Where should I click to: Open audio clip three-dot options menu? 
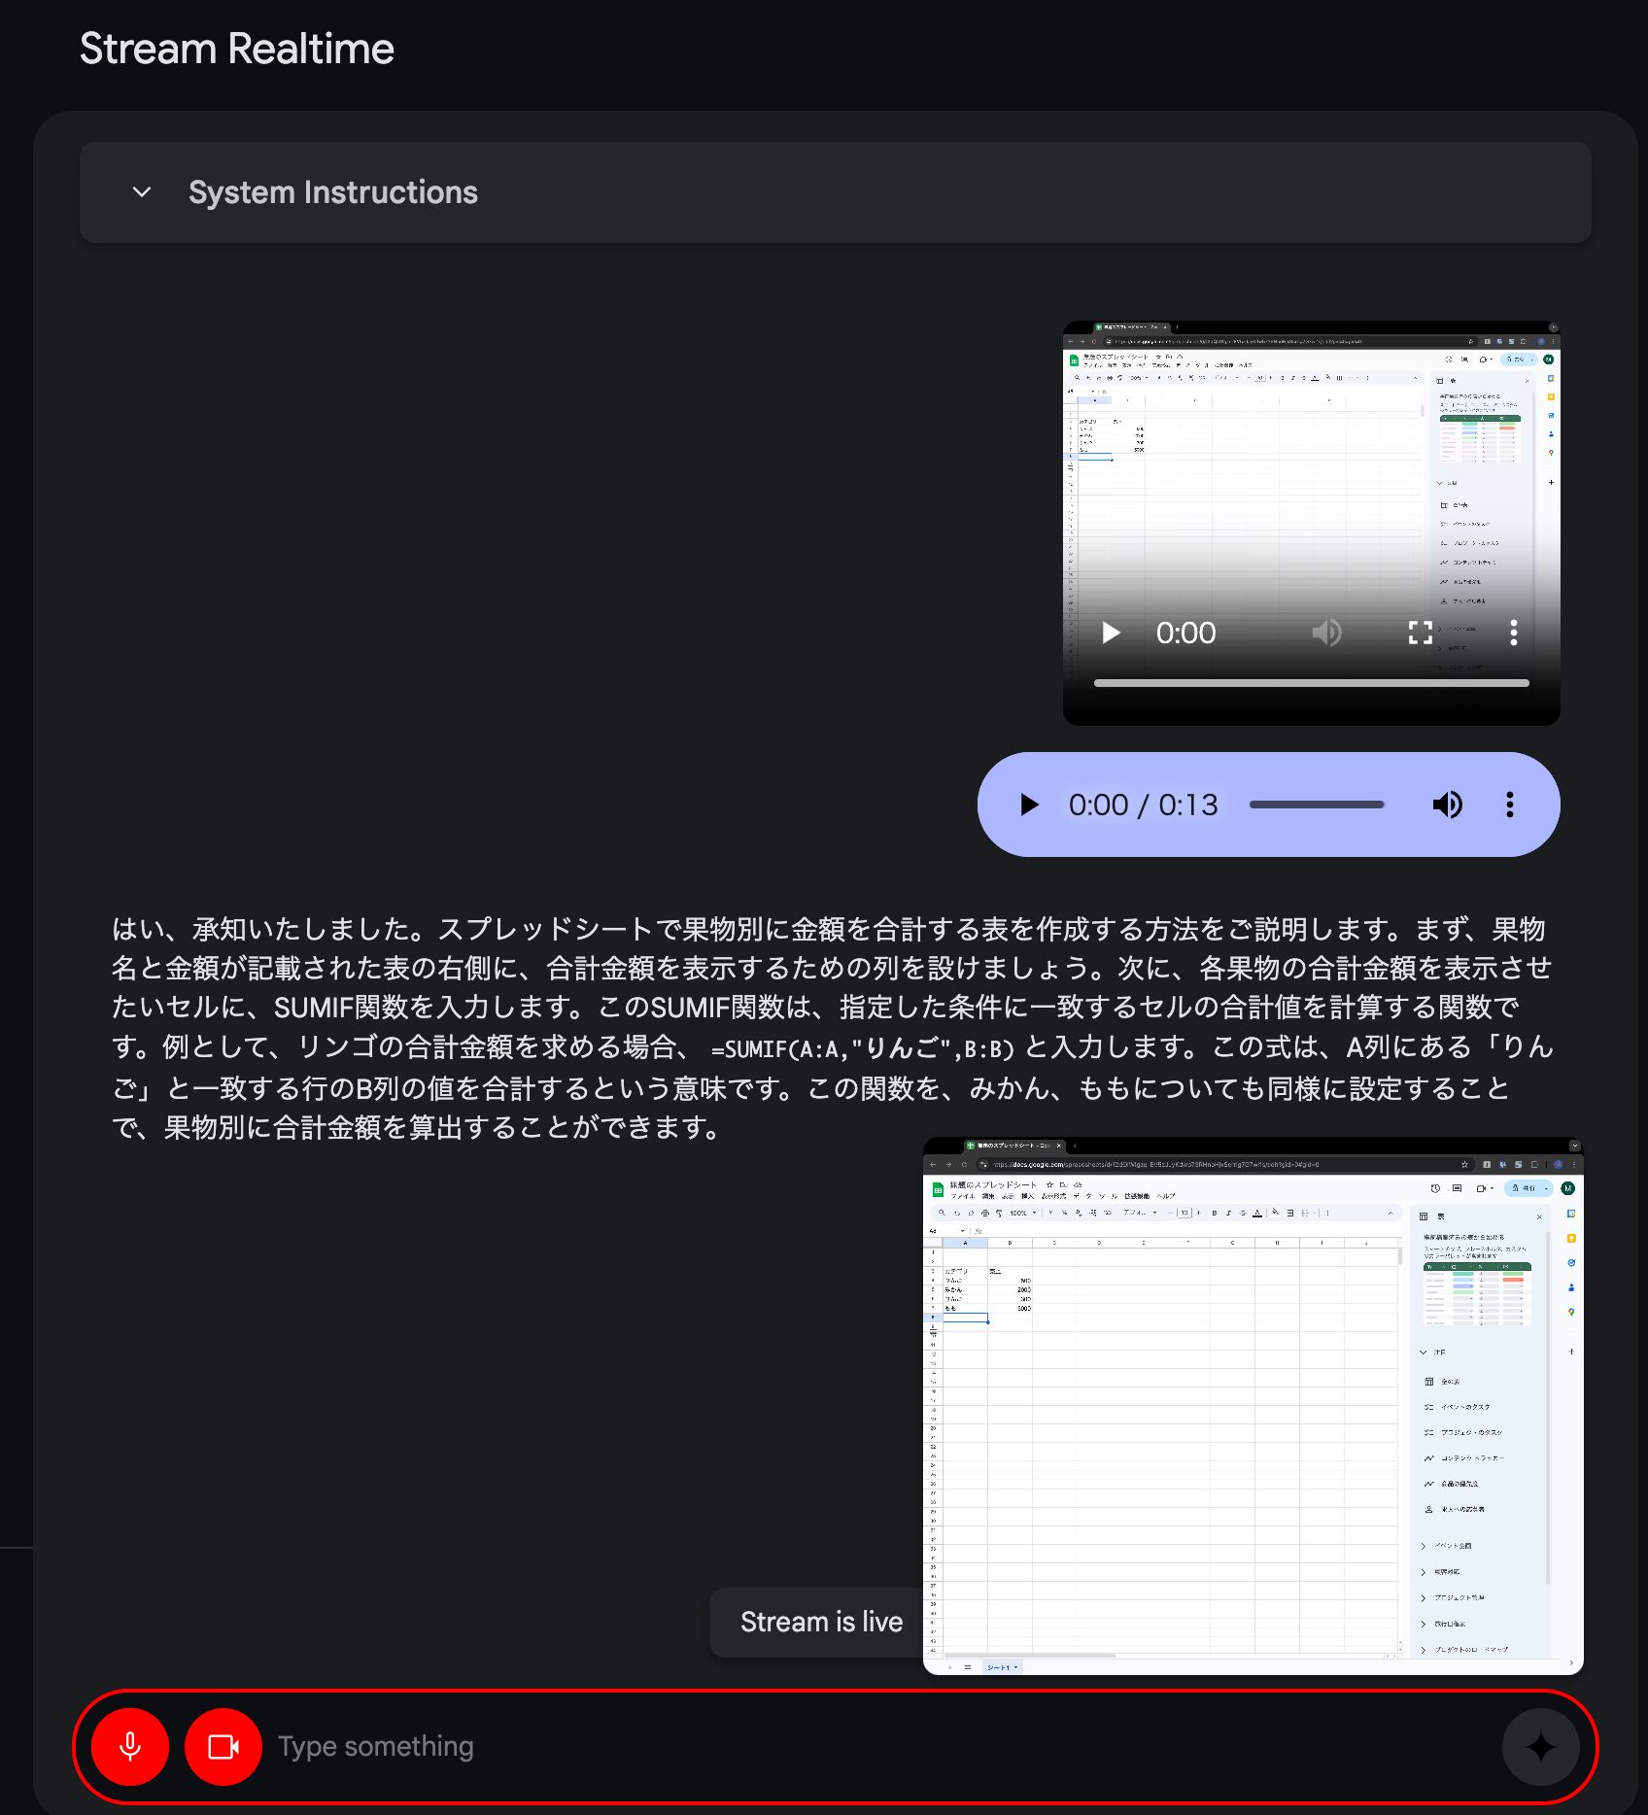(1509, 805)
